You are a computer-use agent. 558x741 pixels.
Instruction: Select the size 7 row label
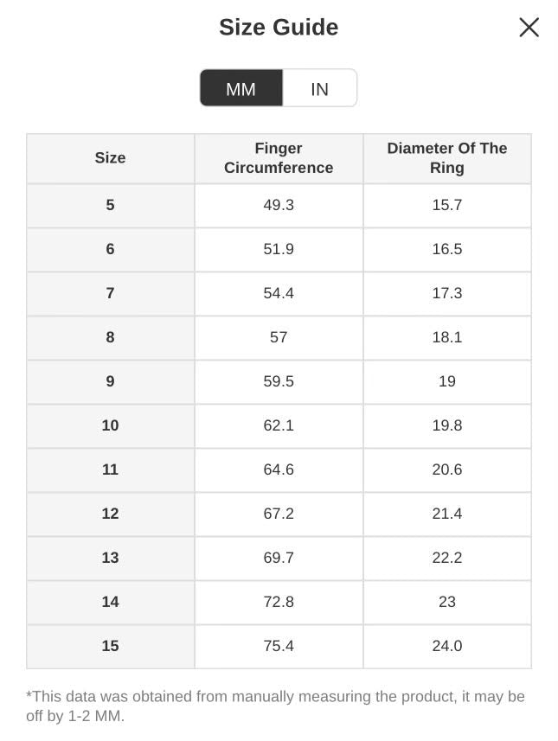click(x=110, y=294)
